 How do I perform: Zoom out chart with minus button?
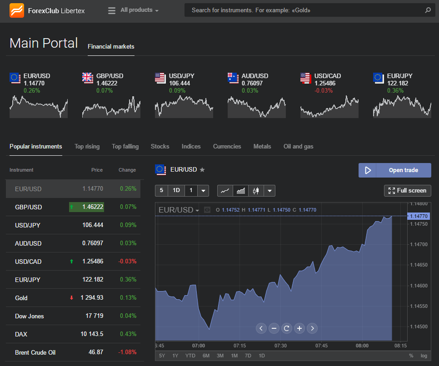click(x=274, y=328)
